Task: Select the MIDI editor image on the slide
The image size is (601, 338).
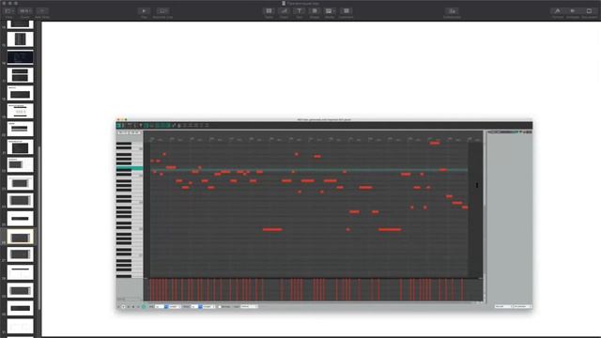Action: (324, 215)
